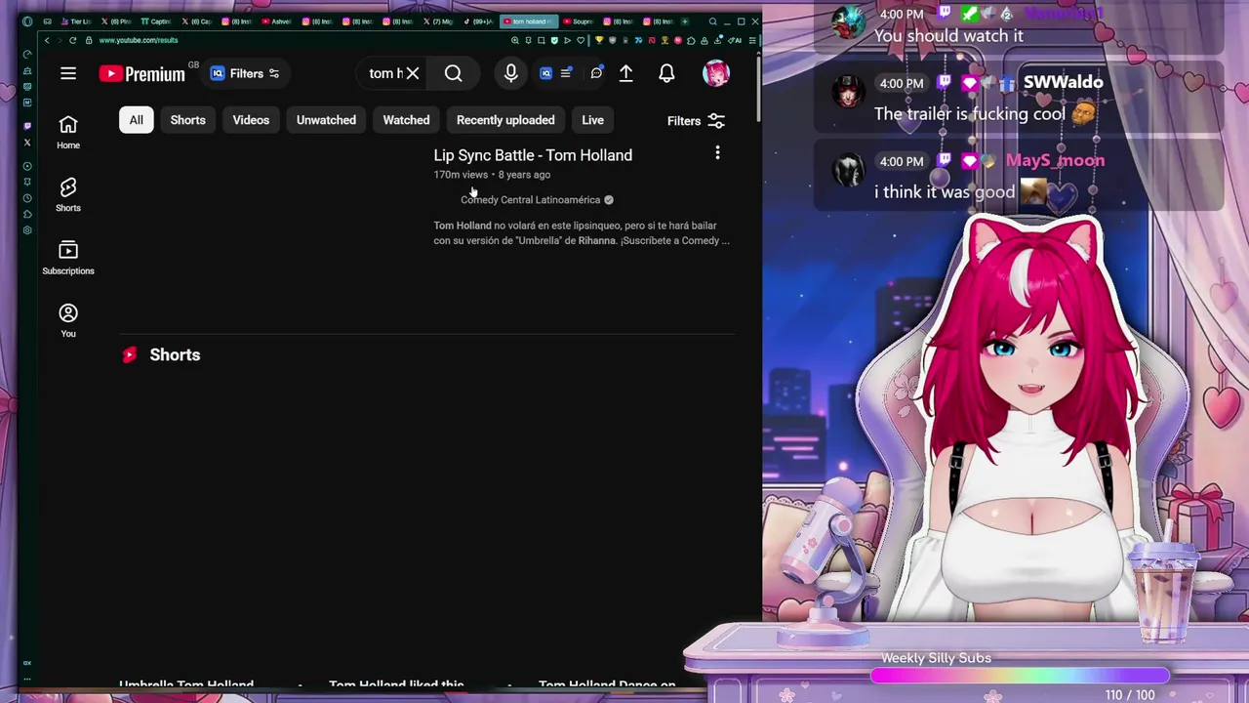Switch to the Soupre YouTube browser tab
The height and width of the screenshot is (703, 1249).
579,21
